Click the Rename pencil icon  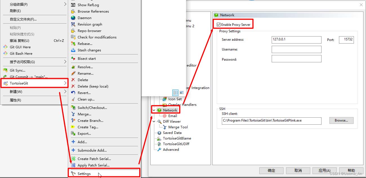(x=73, y=73)
